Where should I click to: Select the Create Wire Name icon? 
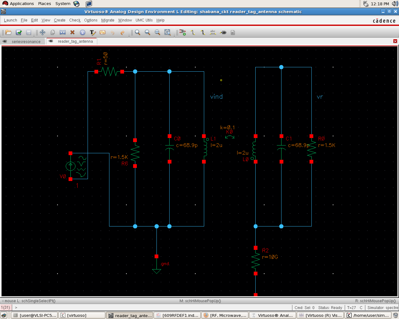pos(213,32)
